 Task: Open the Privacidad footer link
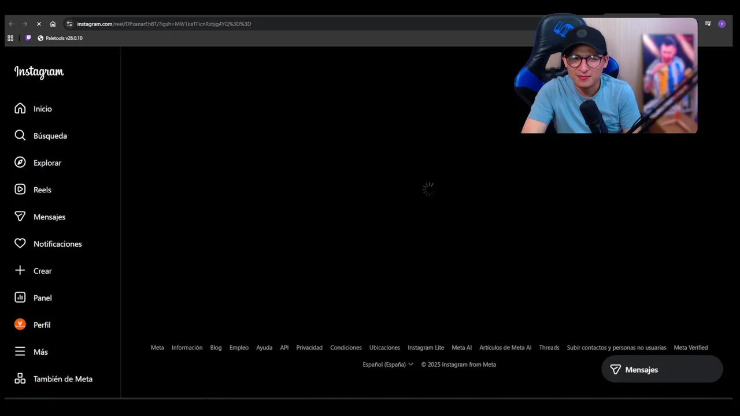[x=309, y=348]
